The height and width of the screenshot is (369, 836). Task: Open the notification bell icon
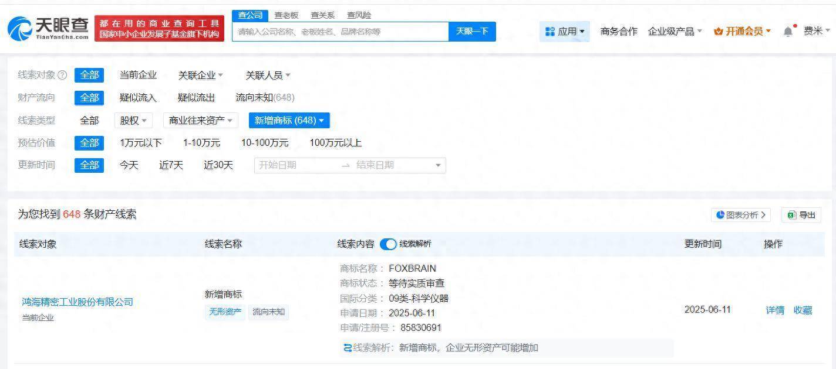(x=788, y=32)
